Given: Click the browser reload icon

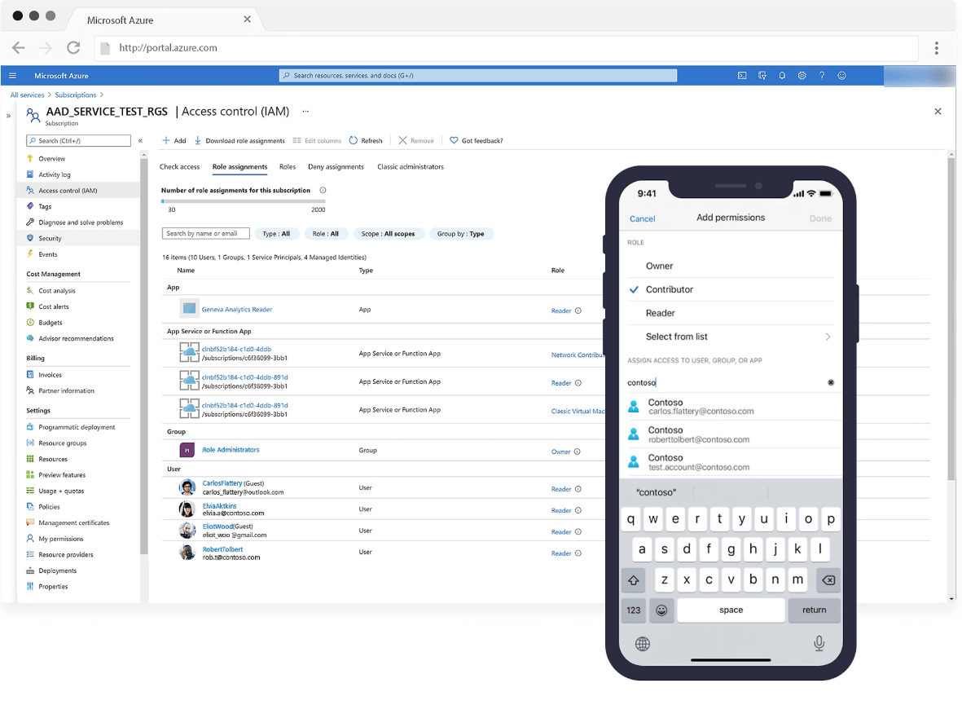Looking at the screenshot, I should pos(73,48).
